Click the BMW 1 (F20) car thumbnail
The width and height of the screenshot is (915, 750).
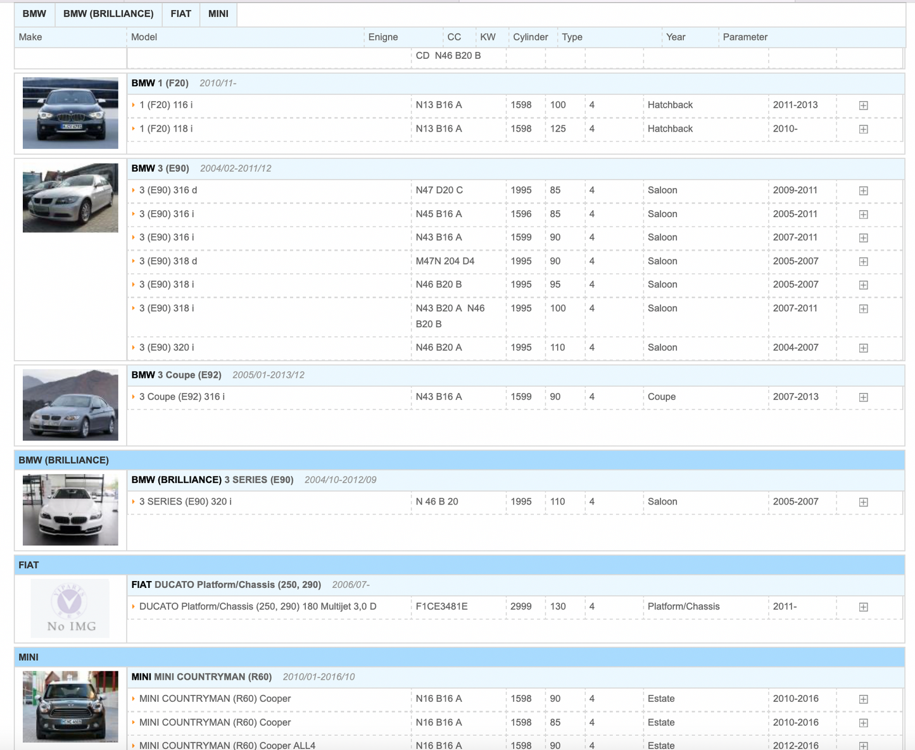pos(70,113)
